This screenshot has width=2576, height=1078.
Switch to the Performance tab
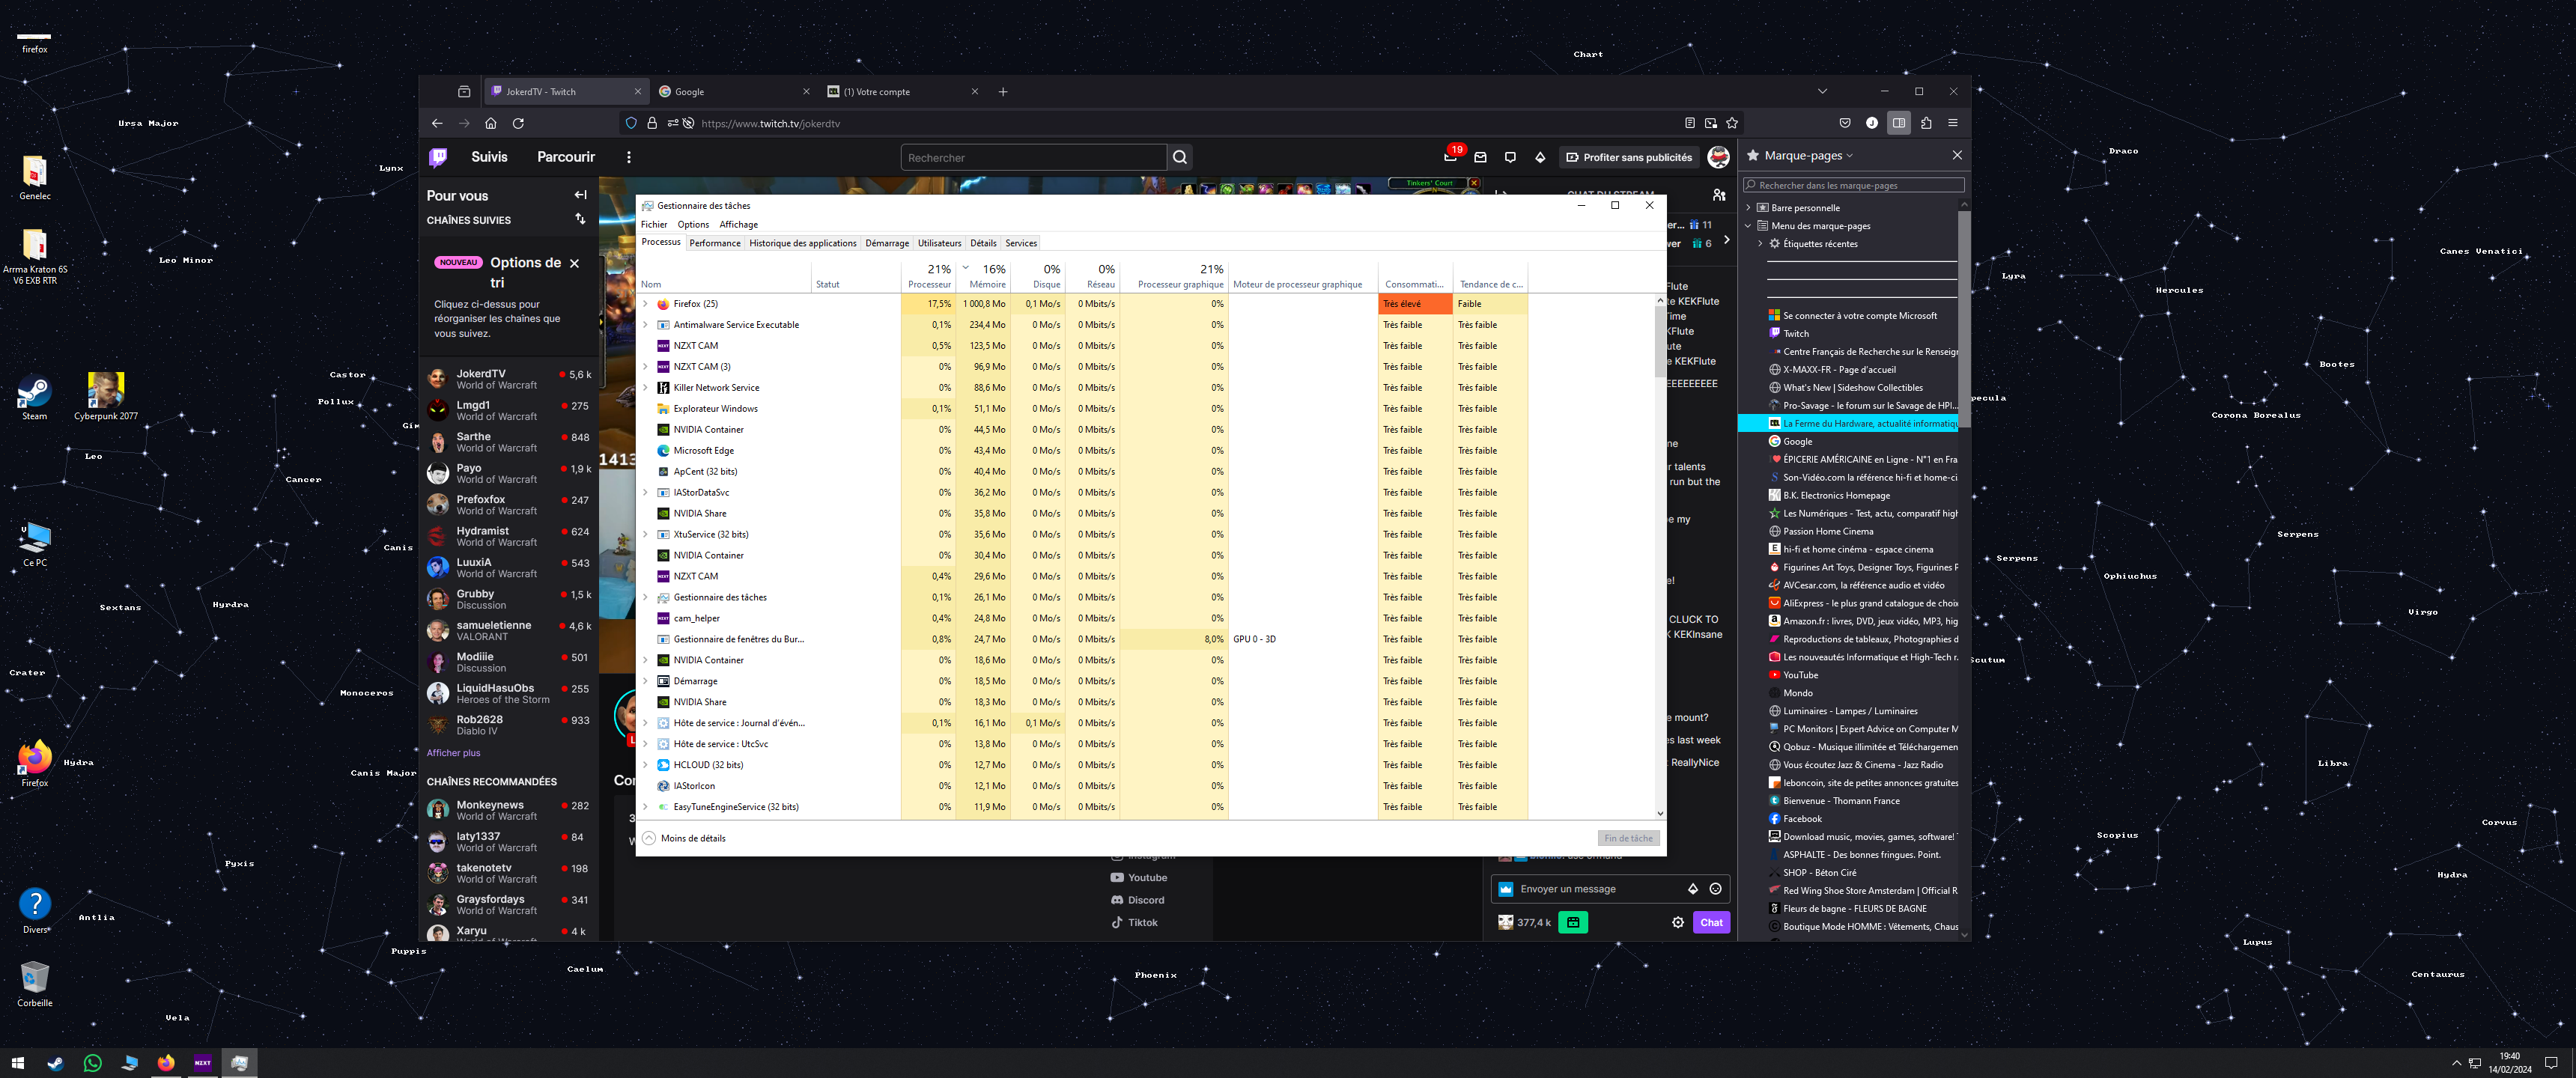[714, 243]
